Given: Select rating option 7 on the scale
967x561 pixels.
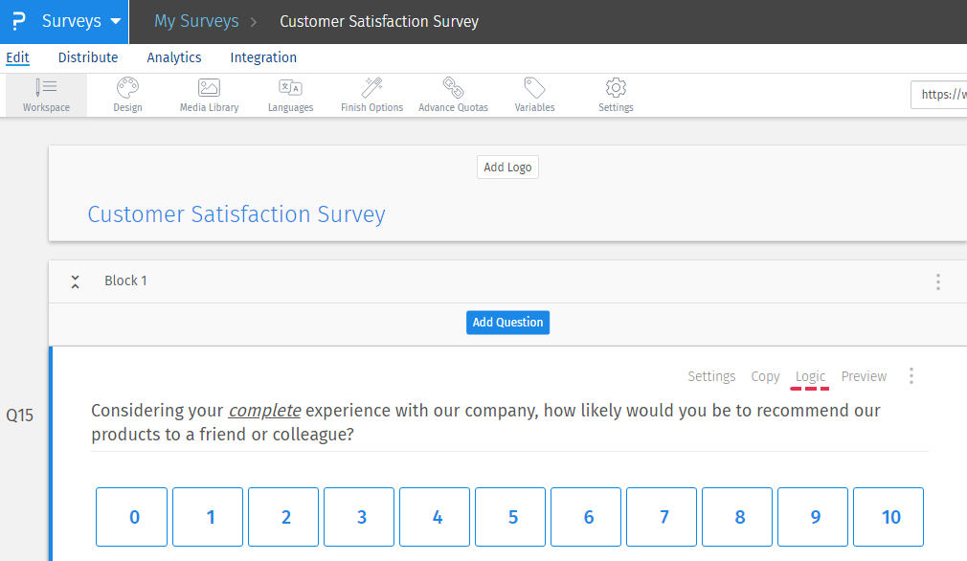Looking at the screenshot, I should pos(662,516).
